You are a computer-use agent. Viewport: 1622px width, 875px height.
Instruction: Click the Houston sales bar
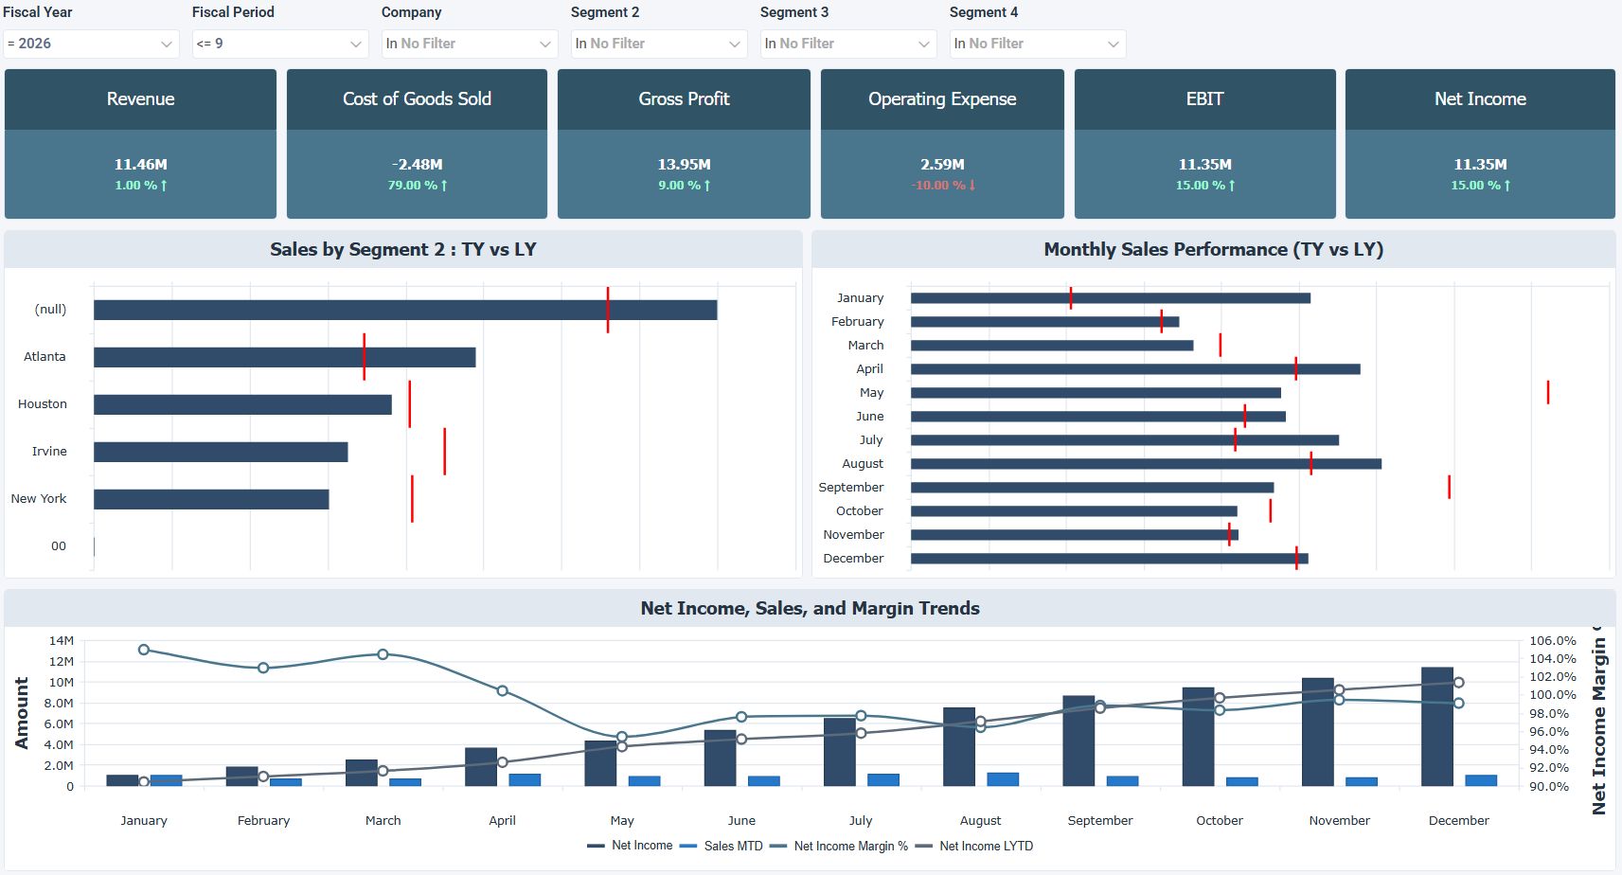[242, 404]
